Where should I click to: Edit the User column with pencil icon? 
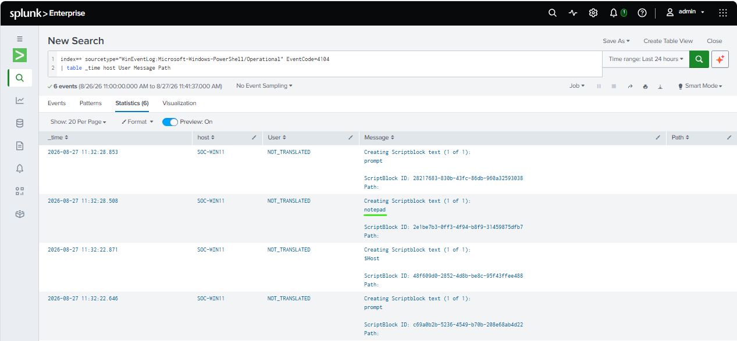point(350,138)
